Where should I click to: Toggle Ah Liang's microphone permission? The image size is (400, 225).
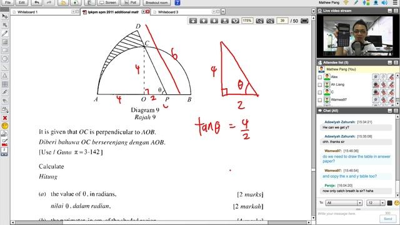(383, 84)
